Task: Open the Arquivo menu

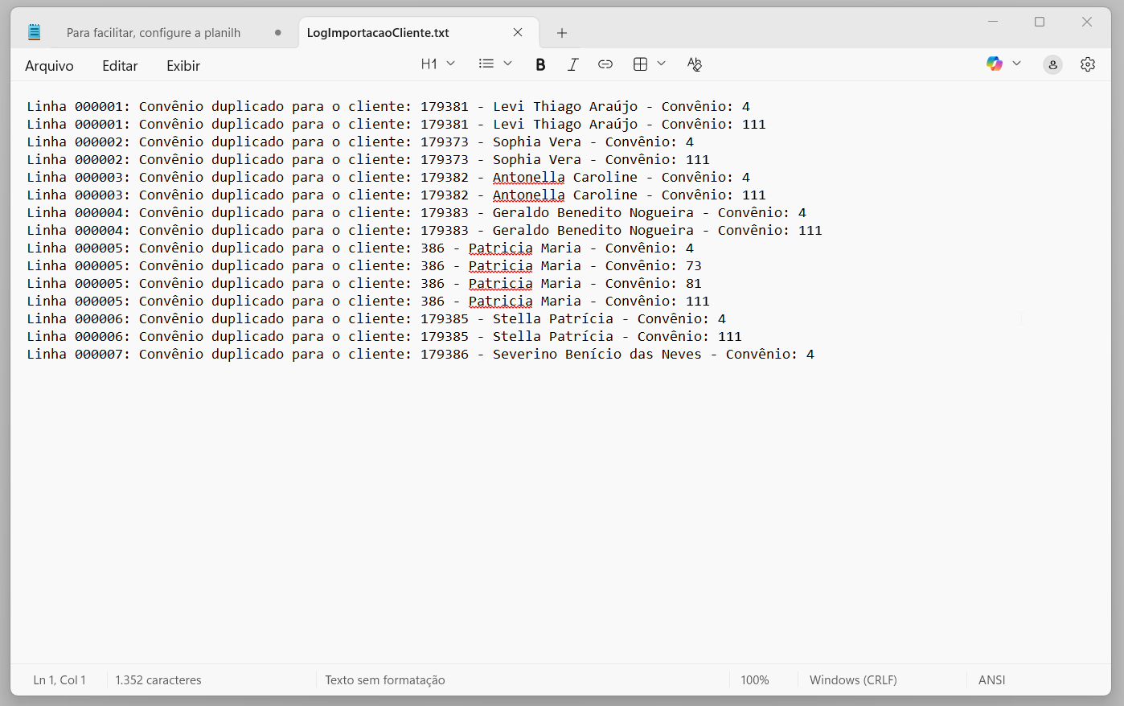Action: click(49, 66)
